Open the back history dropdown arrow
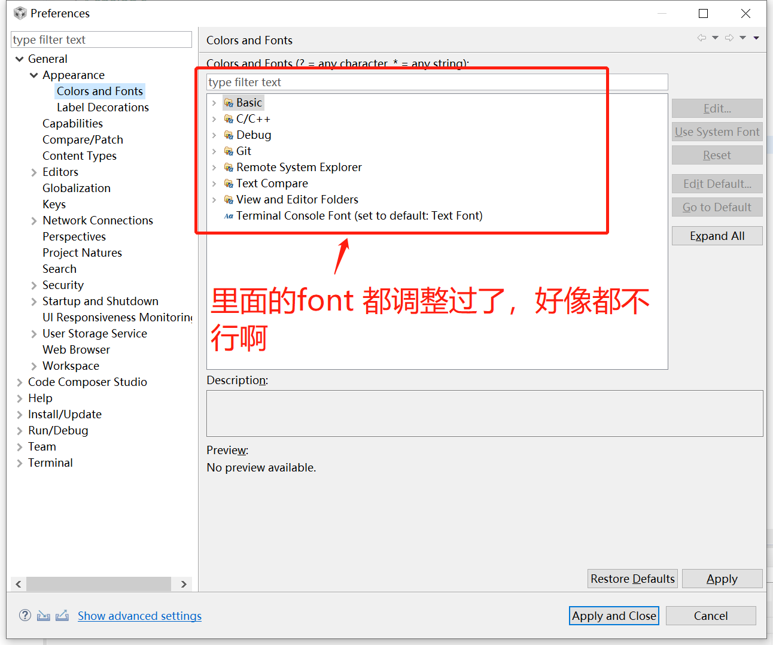773x645 pixels. (x=715, y=38)
